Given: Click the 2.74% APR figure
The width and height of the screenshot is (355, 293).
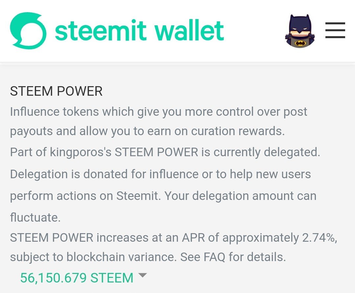Looking at the screenshot, I should 318,238.
